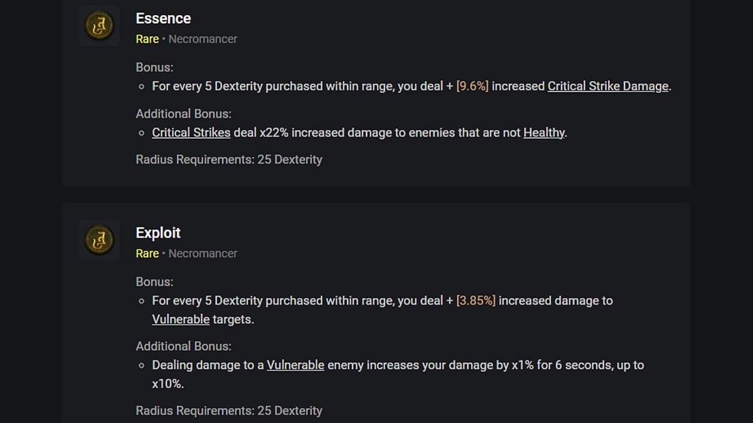
Task: Open the Vulnerable enemy link in Additional Bonus
Action: 296,365
